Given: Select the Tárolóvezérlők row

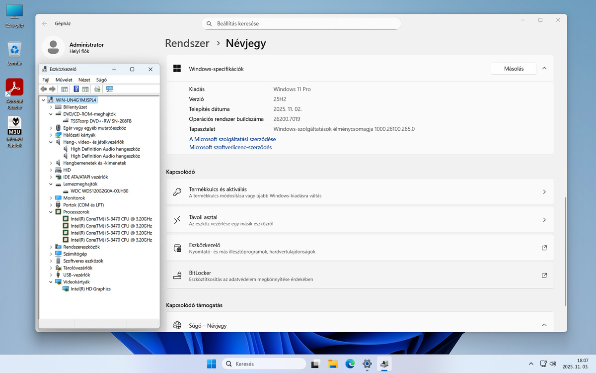Looking at the screenshot, I should pyautogui.click(x=77, y=268).
